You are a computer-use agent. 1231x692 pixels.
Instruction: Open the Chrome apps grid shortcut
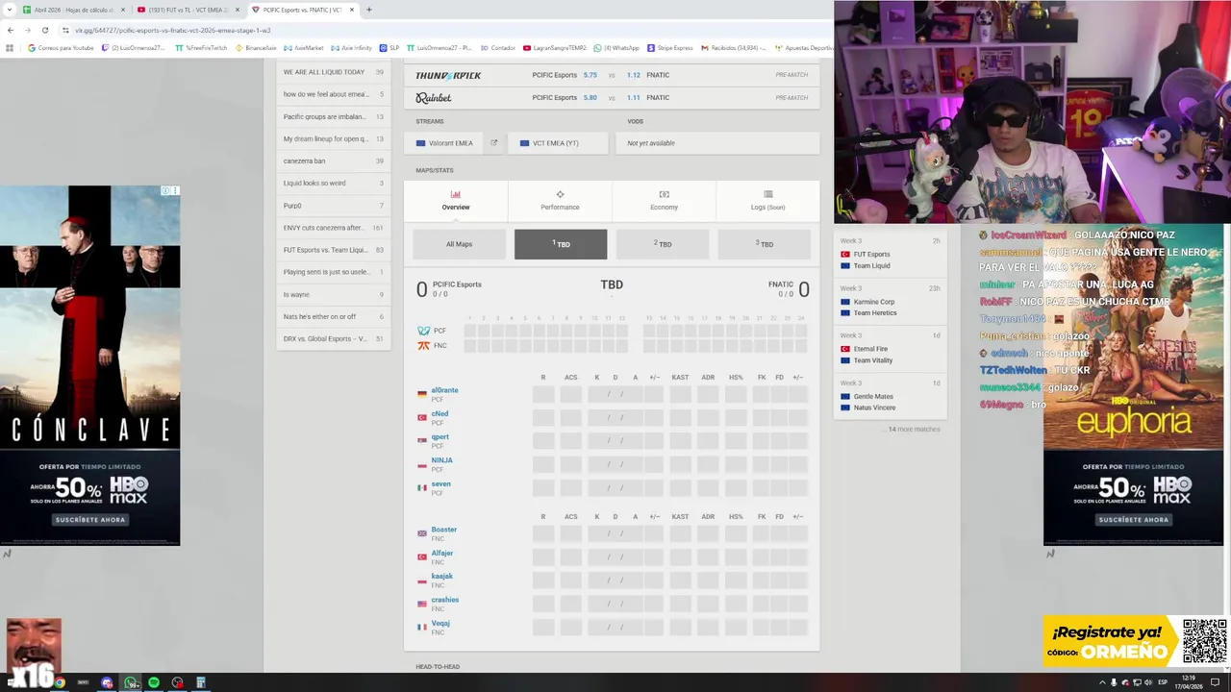tap(10, 47)
